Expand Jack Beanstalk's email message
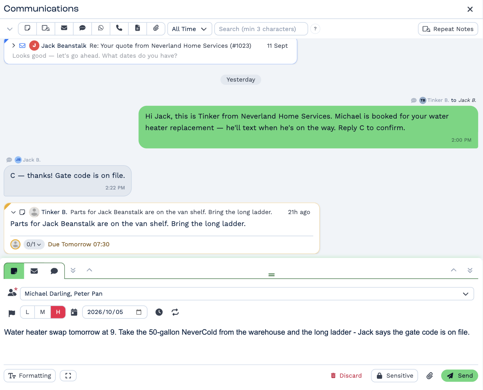This screenshot has height=390, width=483. point(14,46)
